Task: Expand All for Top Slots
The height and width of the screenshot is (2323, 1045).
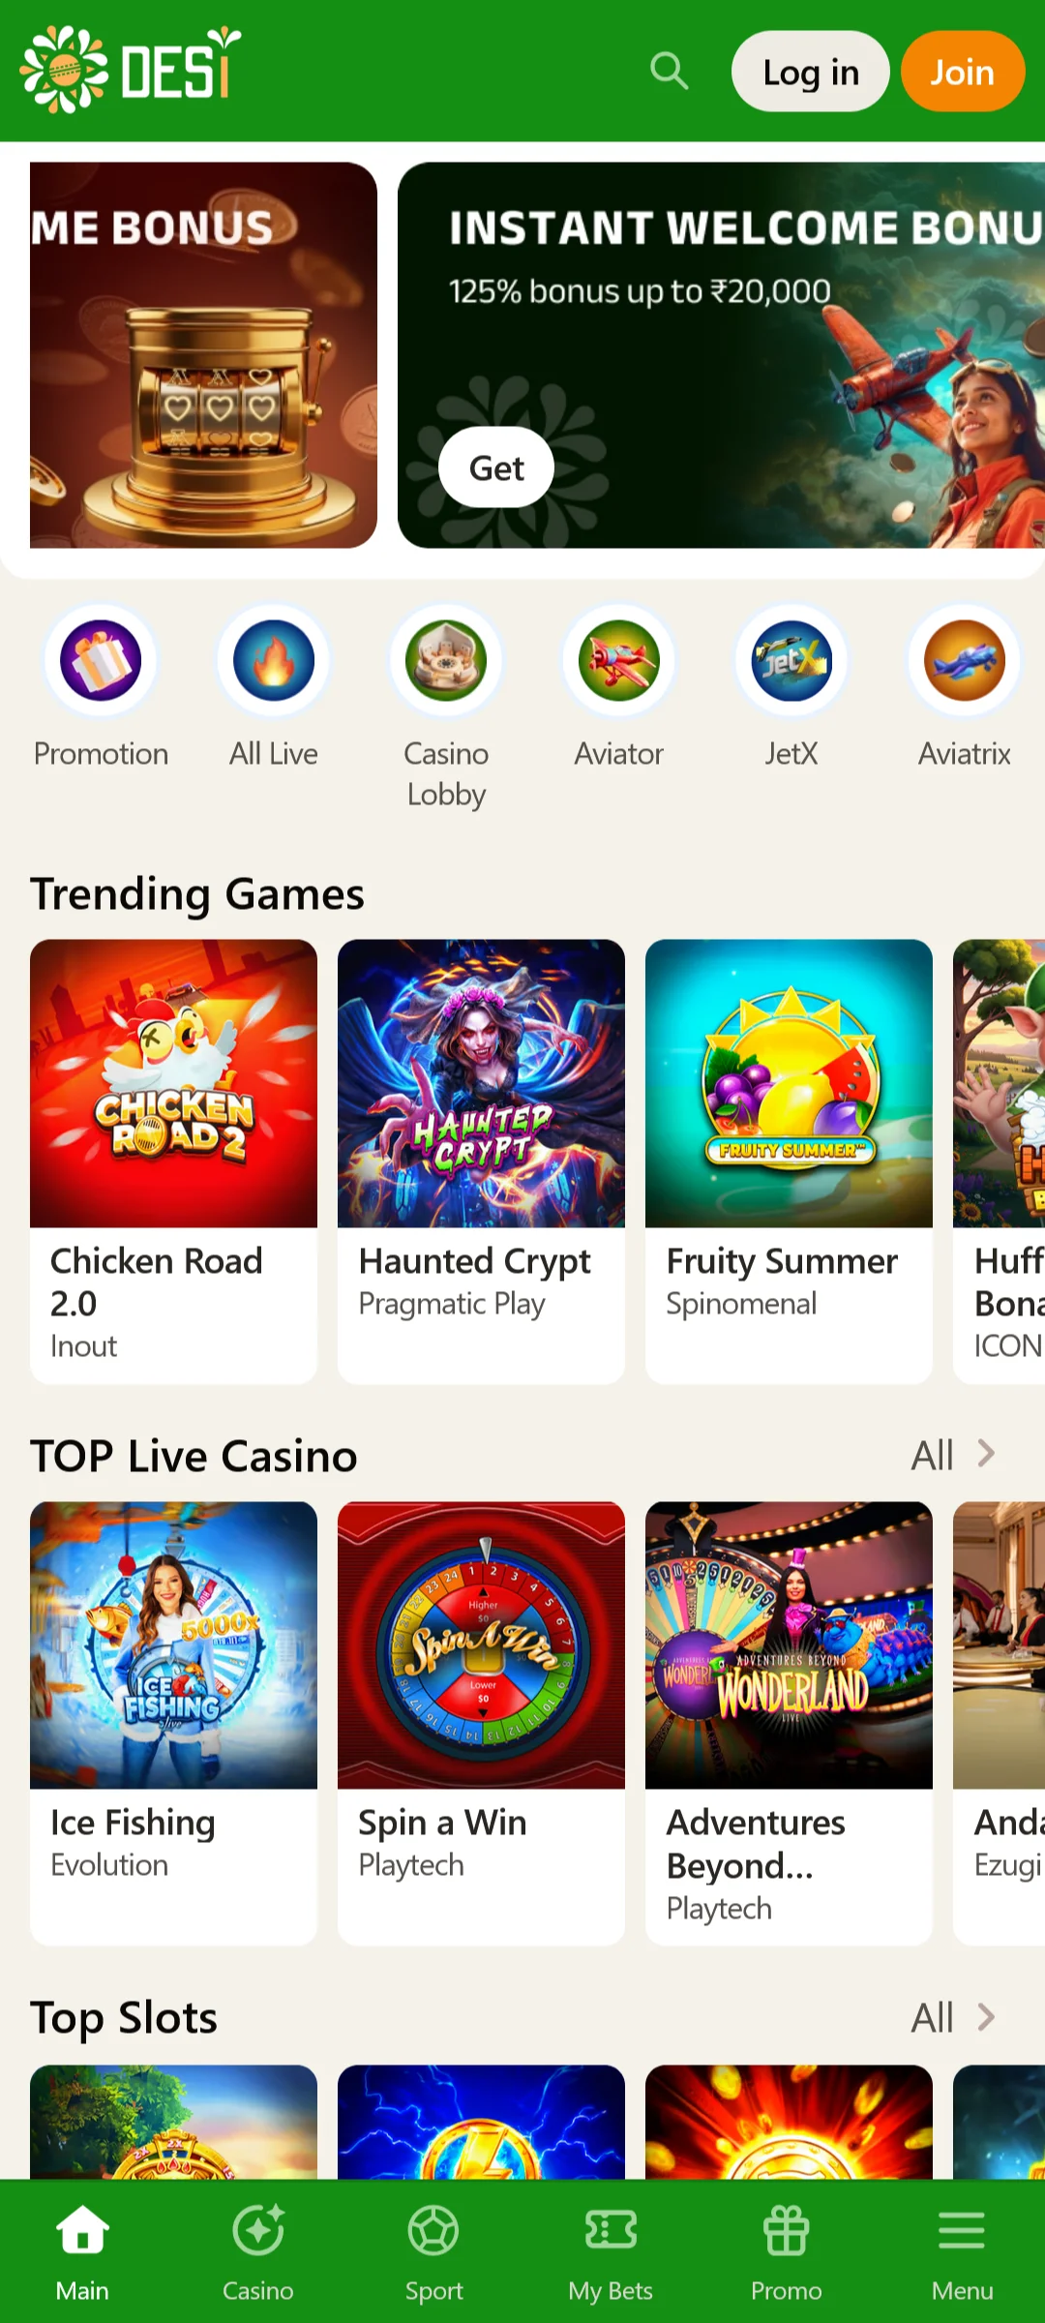Action: [x=953, y=2018]
